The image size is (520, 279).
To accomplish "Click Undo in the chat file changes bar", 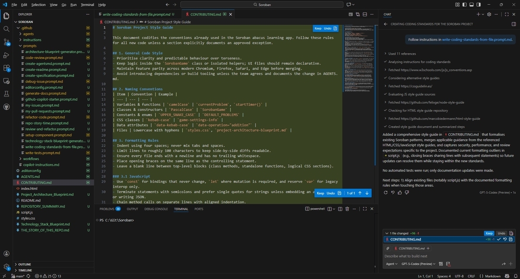I will click(501, 233).
